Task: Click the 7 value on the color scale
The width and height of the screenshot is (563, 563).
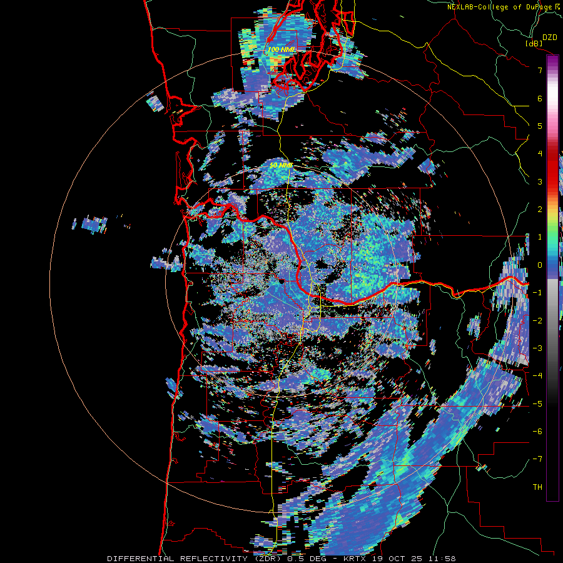Action: 540,70
